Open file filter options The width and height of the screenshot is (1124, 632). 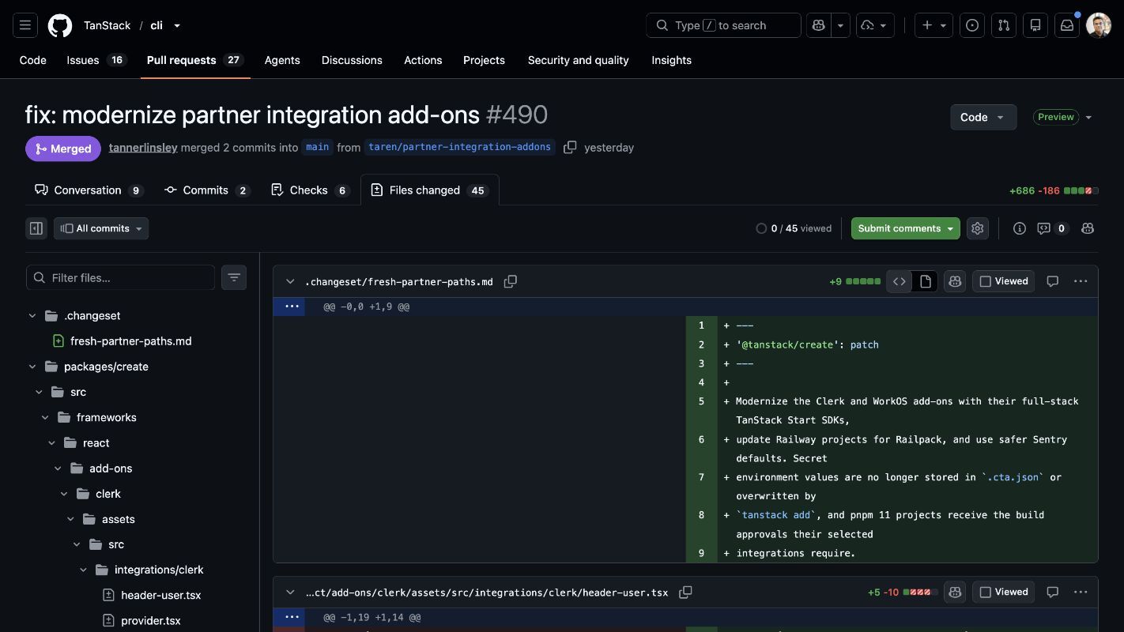point(234,277)
